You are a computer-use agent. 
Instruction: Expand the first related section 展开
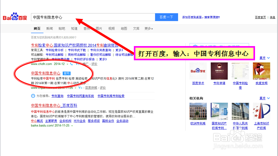265,58
